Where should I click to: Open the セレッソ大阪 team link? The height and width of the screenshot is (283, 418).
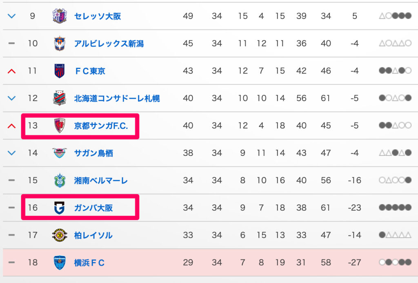[x=98, y=16]
